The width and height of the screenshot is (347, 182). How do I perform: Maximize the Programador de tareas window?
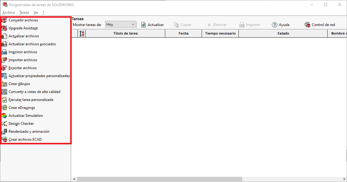(x=326, y=5)
